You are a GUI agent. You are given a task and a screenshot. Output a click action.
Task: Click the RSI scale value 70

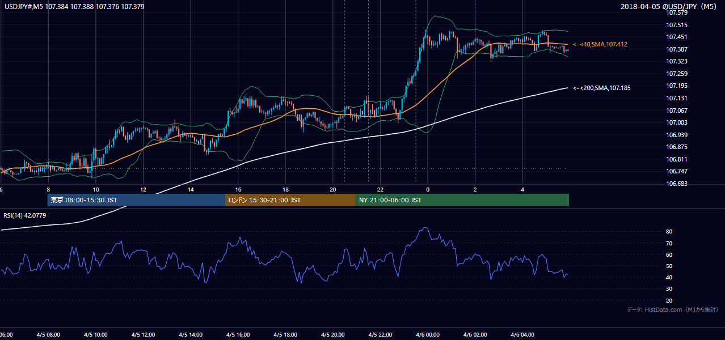pyautogui.click(x=669, y=243)
